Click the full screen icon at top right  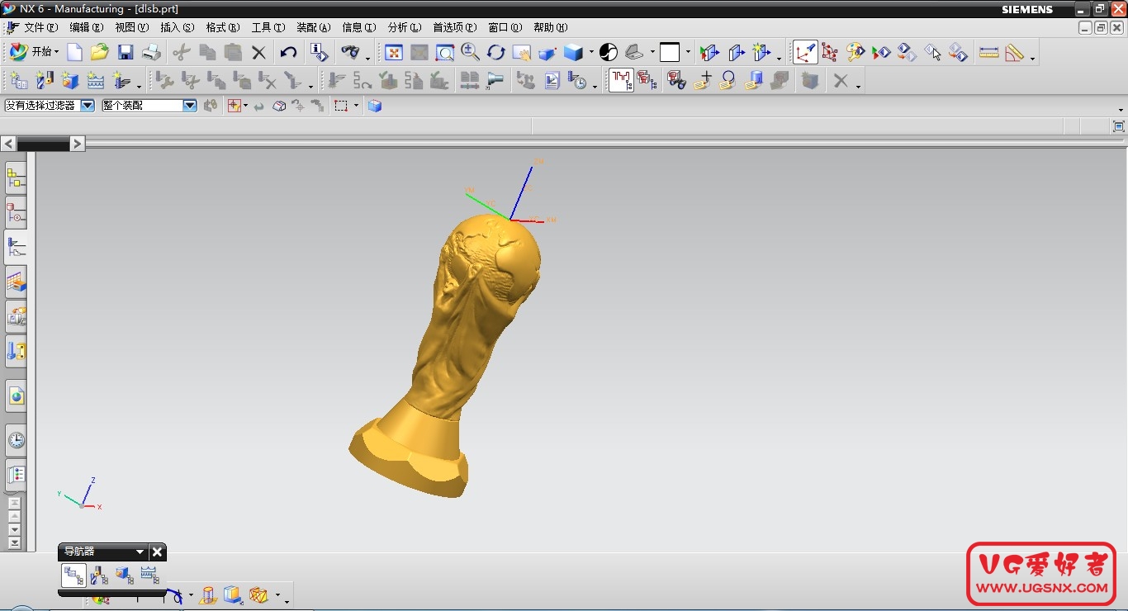click(1119, 126)
